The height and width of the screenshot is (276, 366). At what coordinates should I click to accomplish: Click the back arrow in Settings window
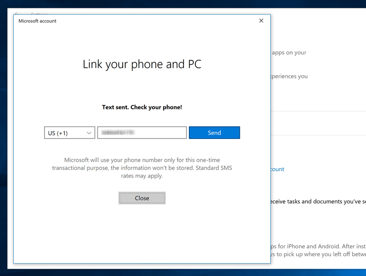coord(17,14)
